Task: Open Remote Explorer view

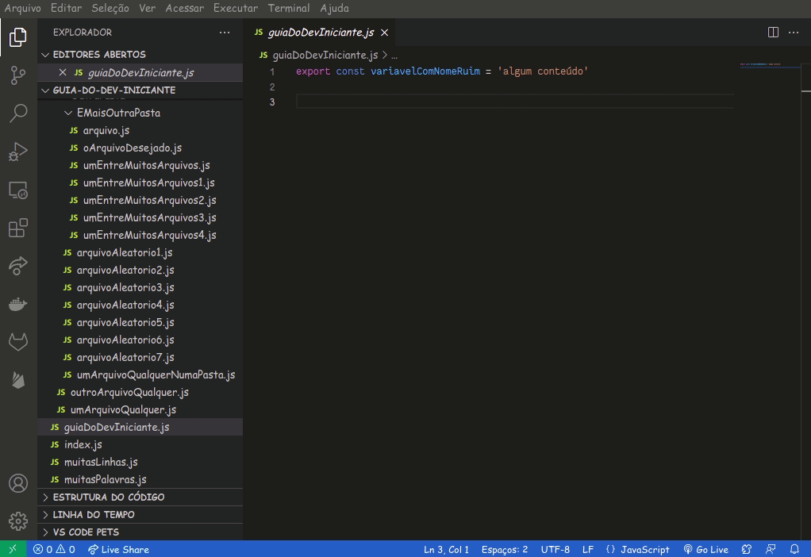Action: click(x=18, y=190)
